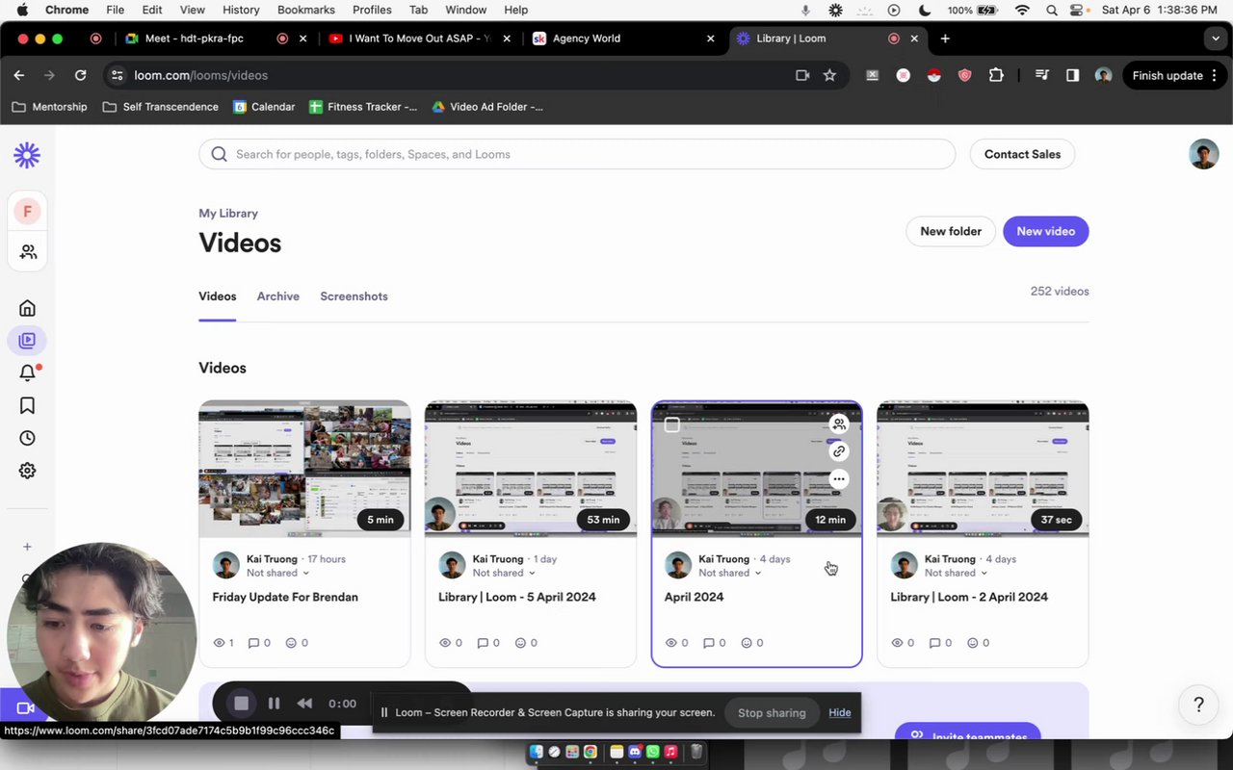Open Chrome extensions puzzle icon
Viewport: 1233px width, 770px height.
[x=996, y=75]
